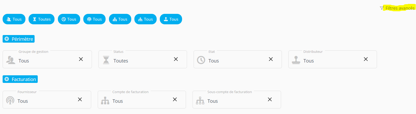Clear the Etat filter with X
The image size is (416, 114).
click(x=271, y=59)
